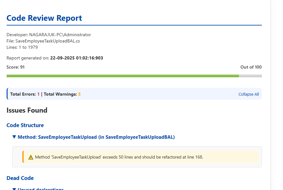Collapse the Unused declarations section

[14, 189]
